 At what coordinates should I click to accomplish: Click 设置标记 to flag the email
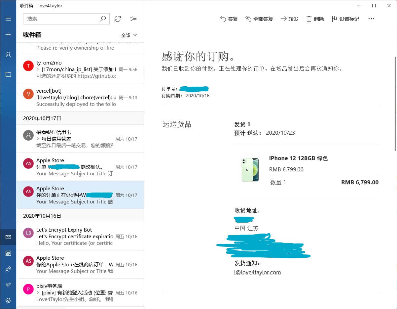coord(345,19)
